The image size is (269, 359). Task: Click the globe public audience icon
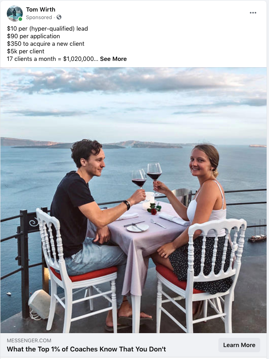pos(59,17)
